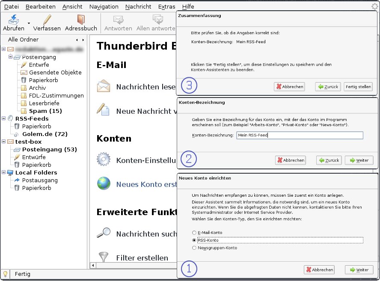The height and width of the screenshot is (281, 380).
Task: Open the Datei menu
Action: coord(12,6)
